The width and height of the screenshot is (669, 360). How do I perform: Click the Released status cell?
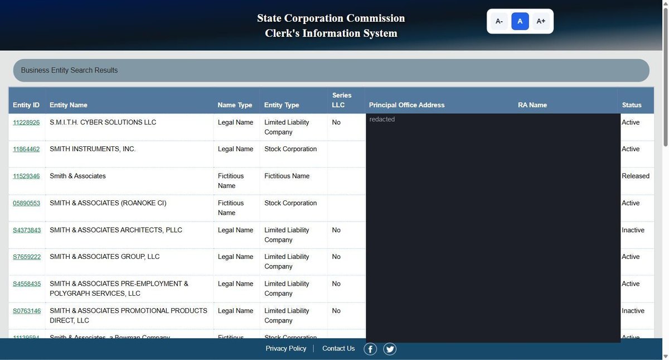(636, 176)
